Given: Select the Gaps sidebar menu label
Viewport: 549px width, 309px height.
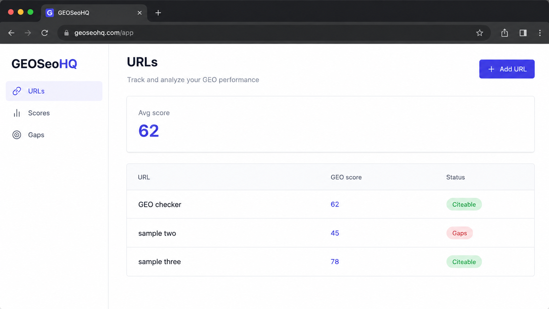Looking at the screenshot, I should [x=36, y=135].
